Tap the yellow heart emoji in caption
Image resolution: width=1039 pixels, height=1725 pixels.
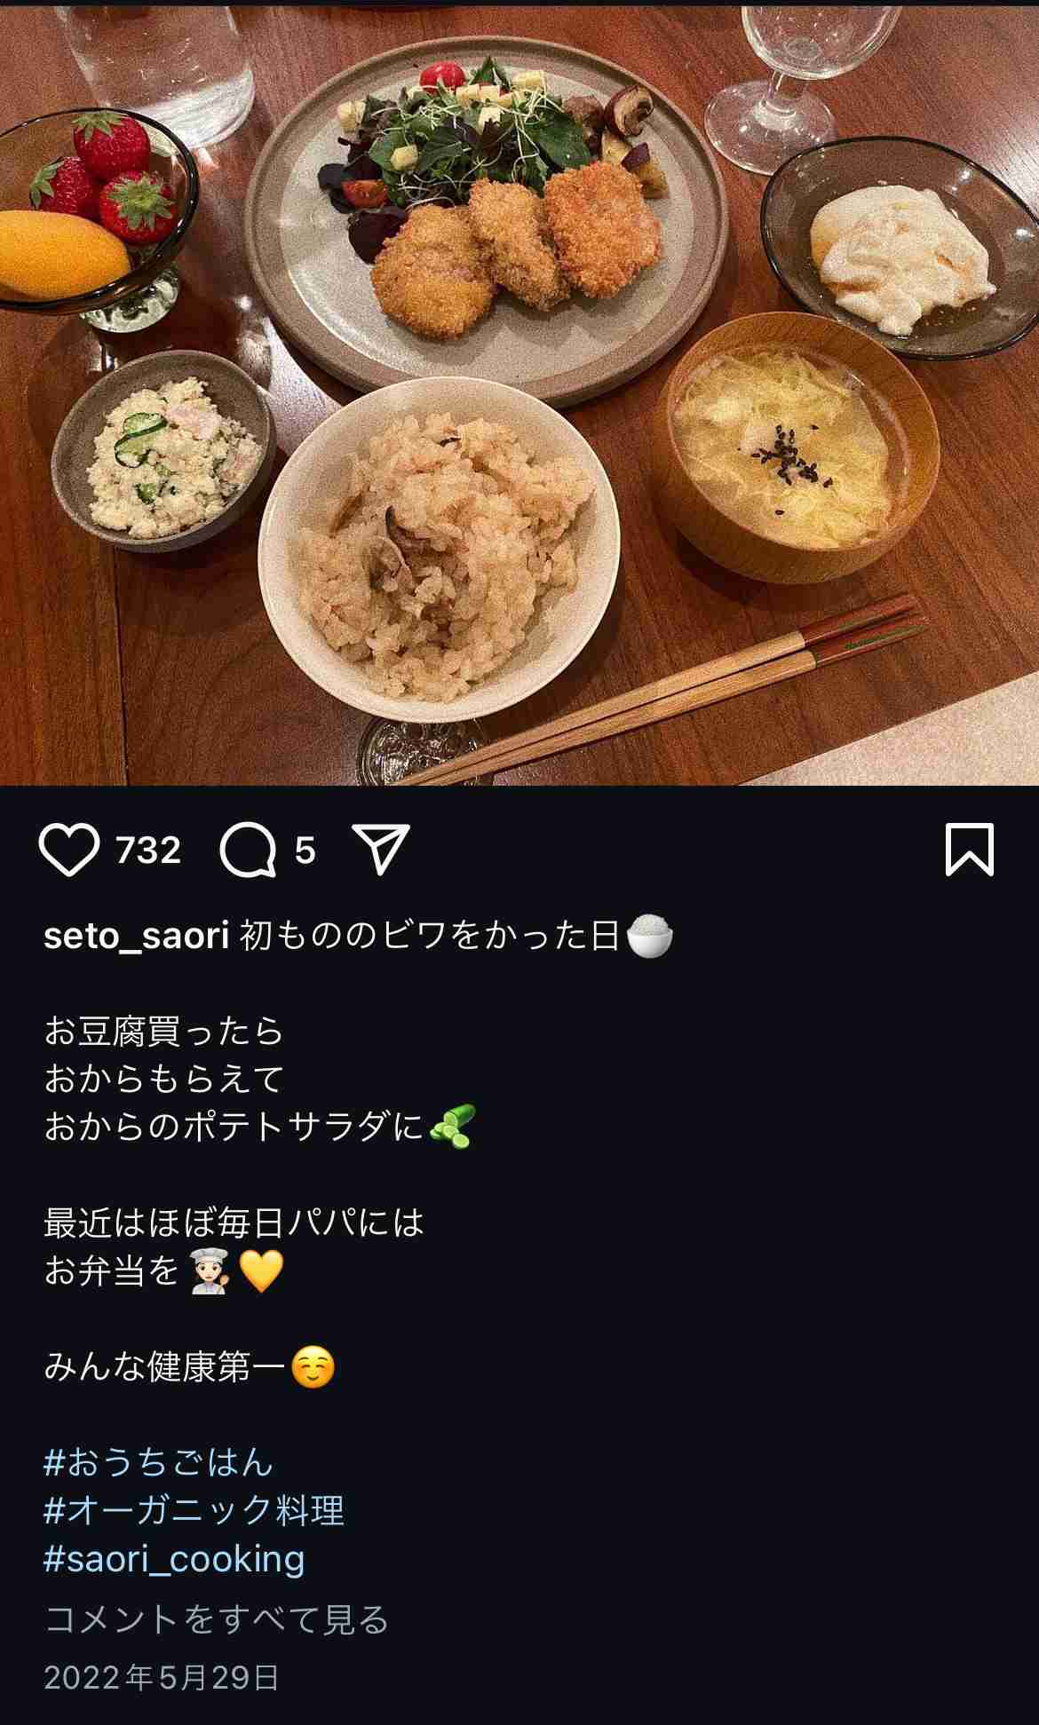261,1270
